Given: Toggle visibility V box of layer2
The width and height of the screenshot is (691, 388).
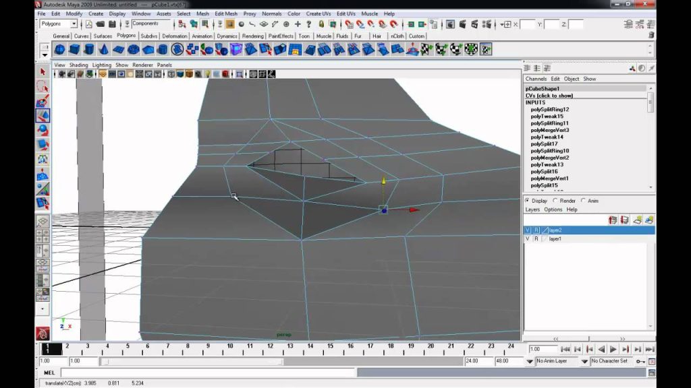Looking at the screenshot, I should click(x=528, y=230).
